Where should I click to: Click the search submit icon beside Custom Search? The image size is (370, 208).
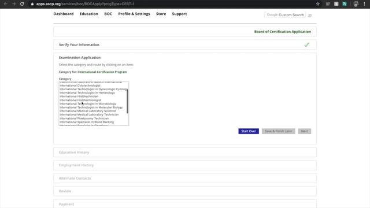310,15
